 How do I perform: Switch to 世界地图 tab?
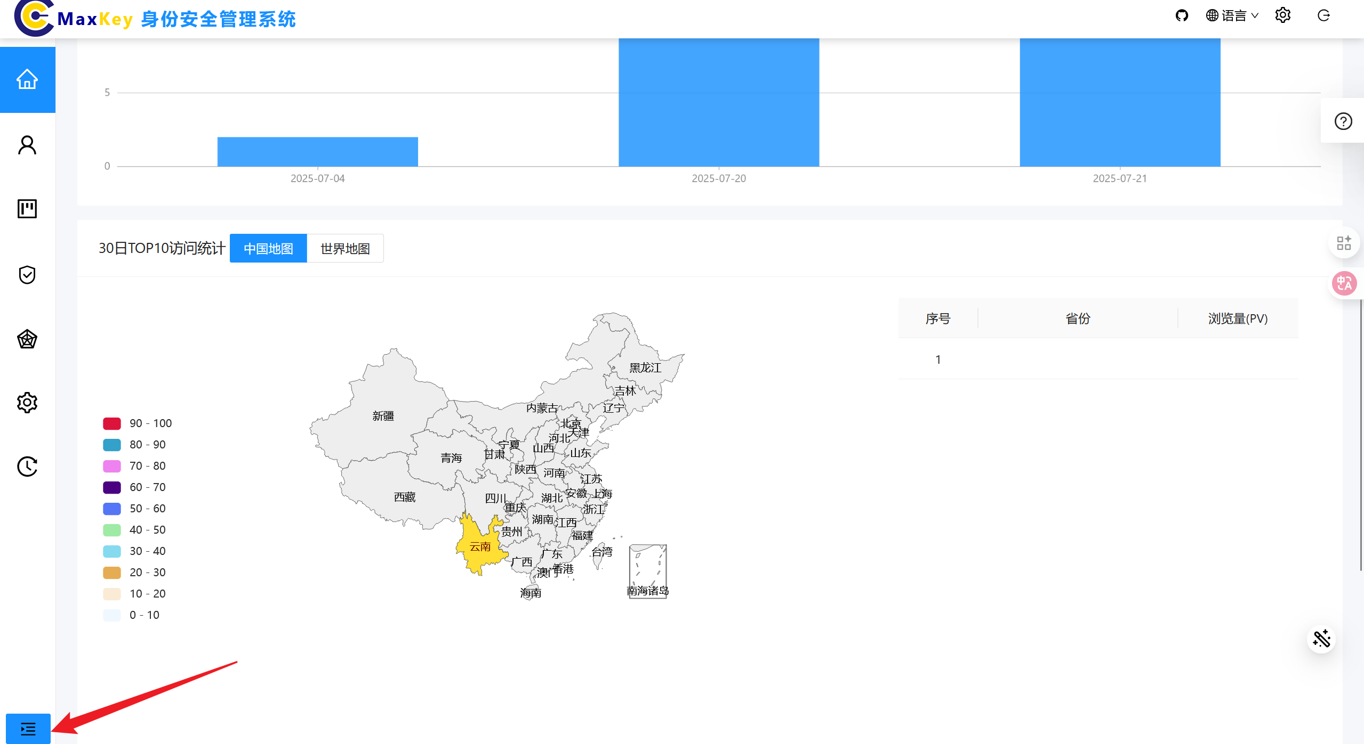tap(345, 249)
